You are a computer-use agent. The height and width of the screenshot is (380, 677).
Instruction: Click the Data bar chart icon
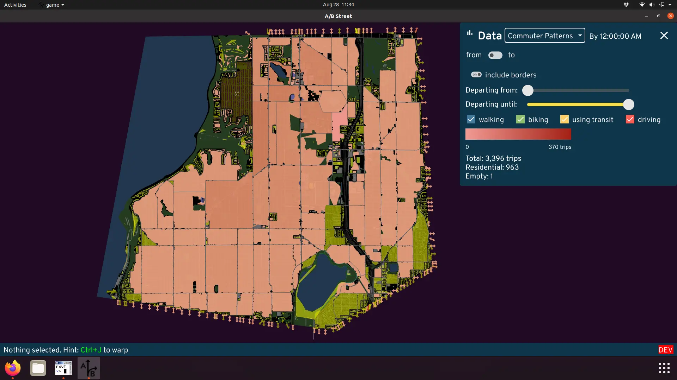click(x=470, y=33)
